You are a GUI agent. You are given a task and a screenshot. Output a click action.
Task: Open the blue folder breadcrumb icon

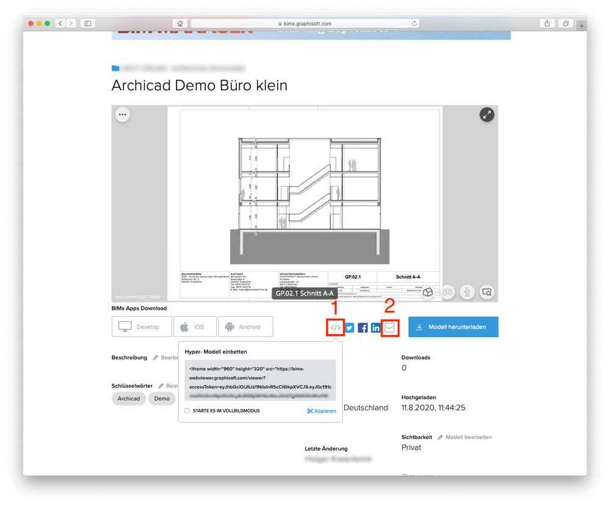pos(115,68)
